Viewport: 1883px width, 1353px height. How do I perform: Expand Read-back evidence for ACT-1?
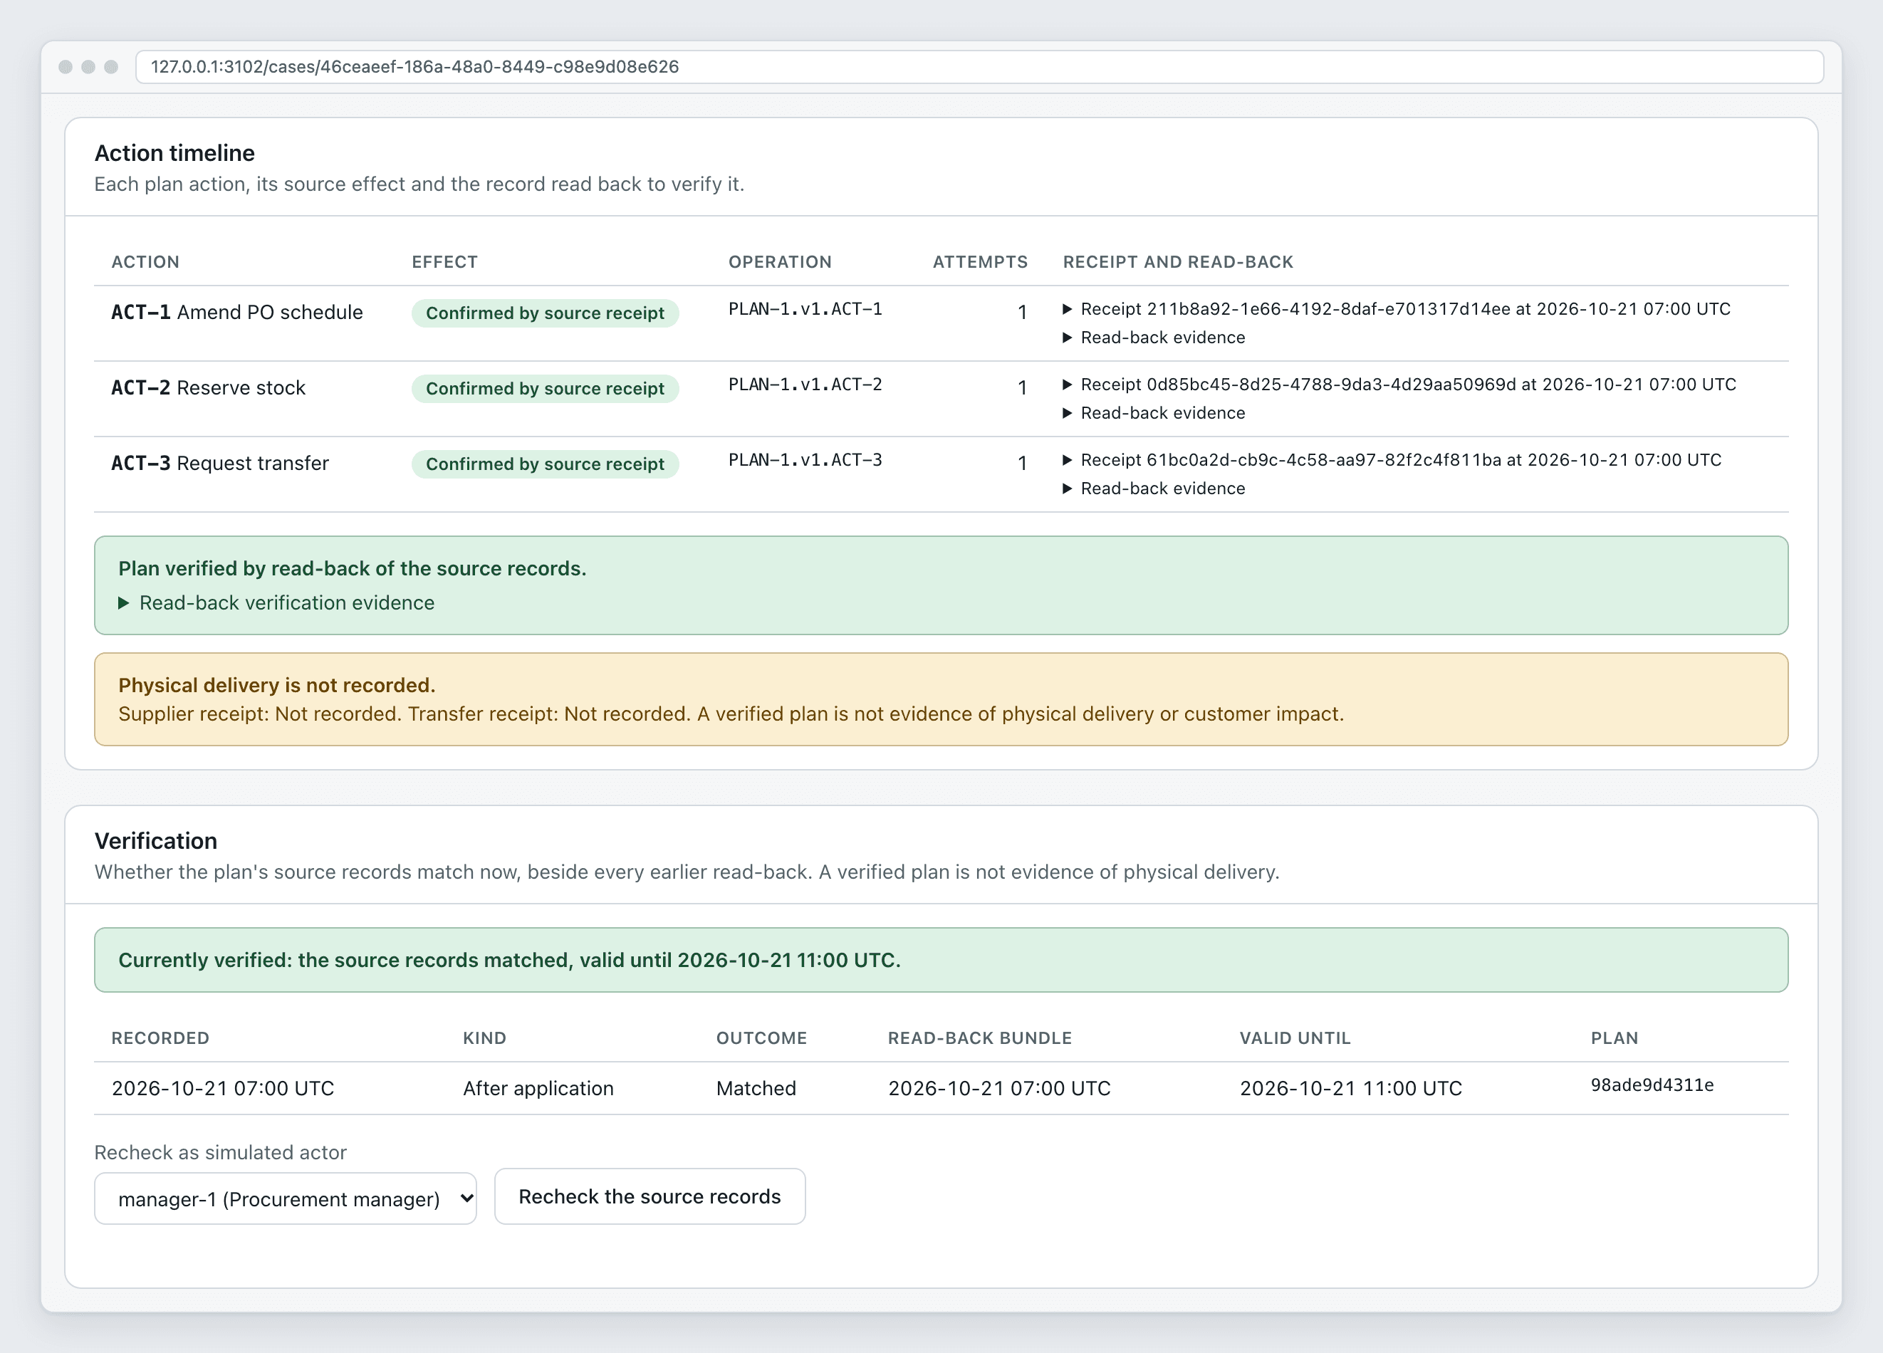click(1154, 338)
